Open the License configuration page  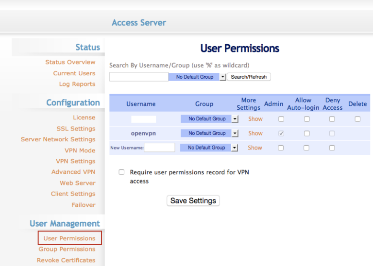point(84,117)
